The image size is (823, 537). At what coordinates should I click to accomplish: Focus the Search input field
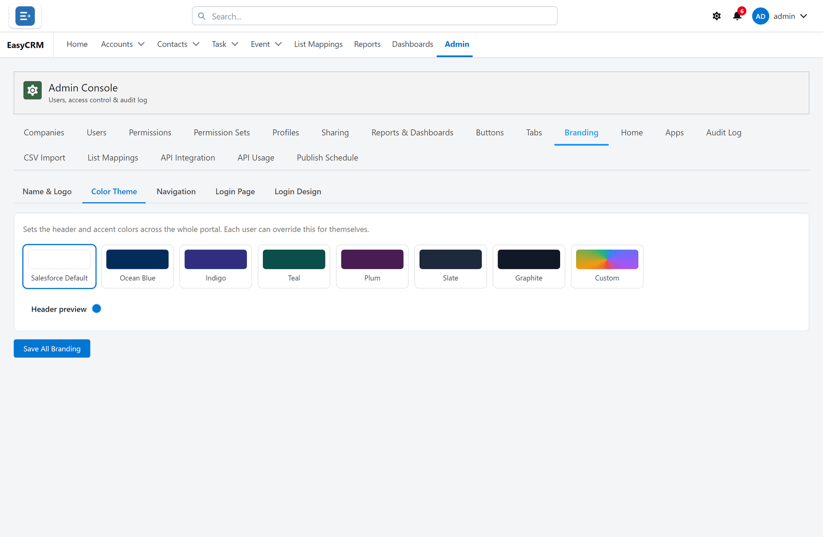[375, 16]
